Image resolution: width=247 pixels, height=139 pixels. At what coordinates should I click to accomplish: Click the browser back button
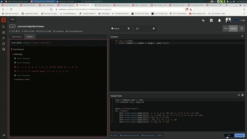click(3, 9)
